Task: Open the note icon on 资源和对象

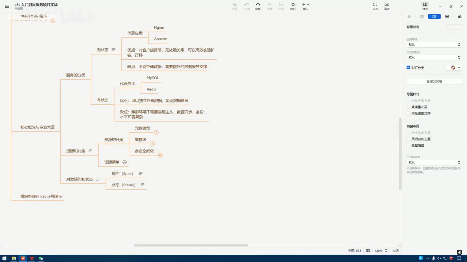Action: pyautogui.click(x=90, y=151)
